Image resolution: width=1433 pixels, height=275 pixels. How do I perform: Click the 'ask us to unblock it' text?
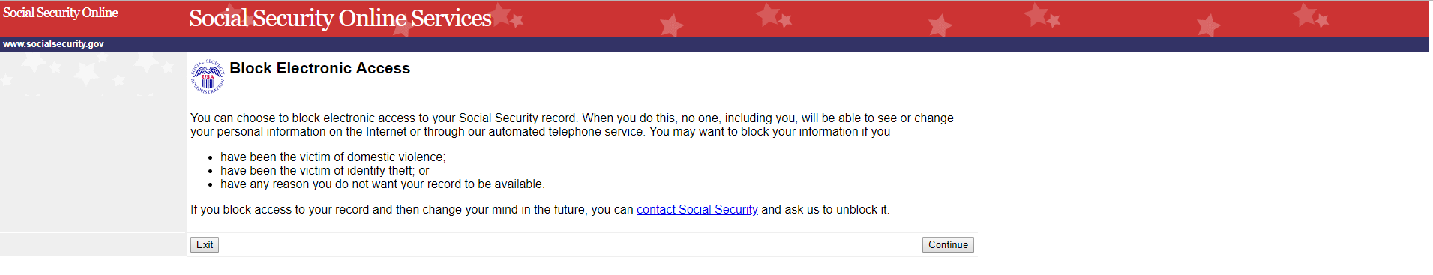[837, 210]
